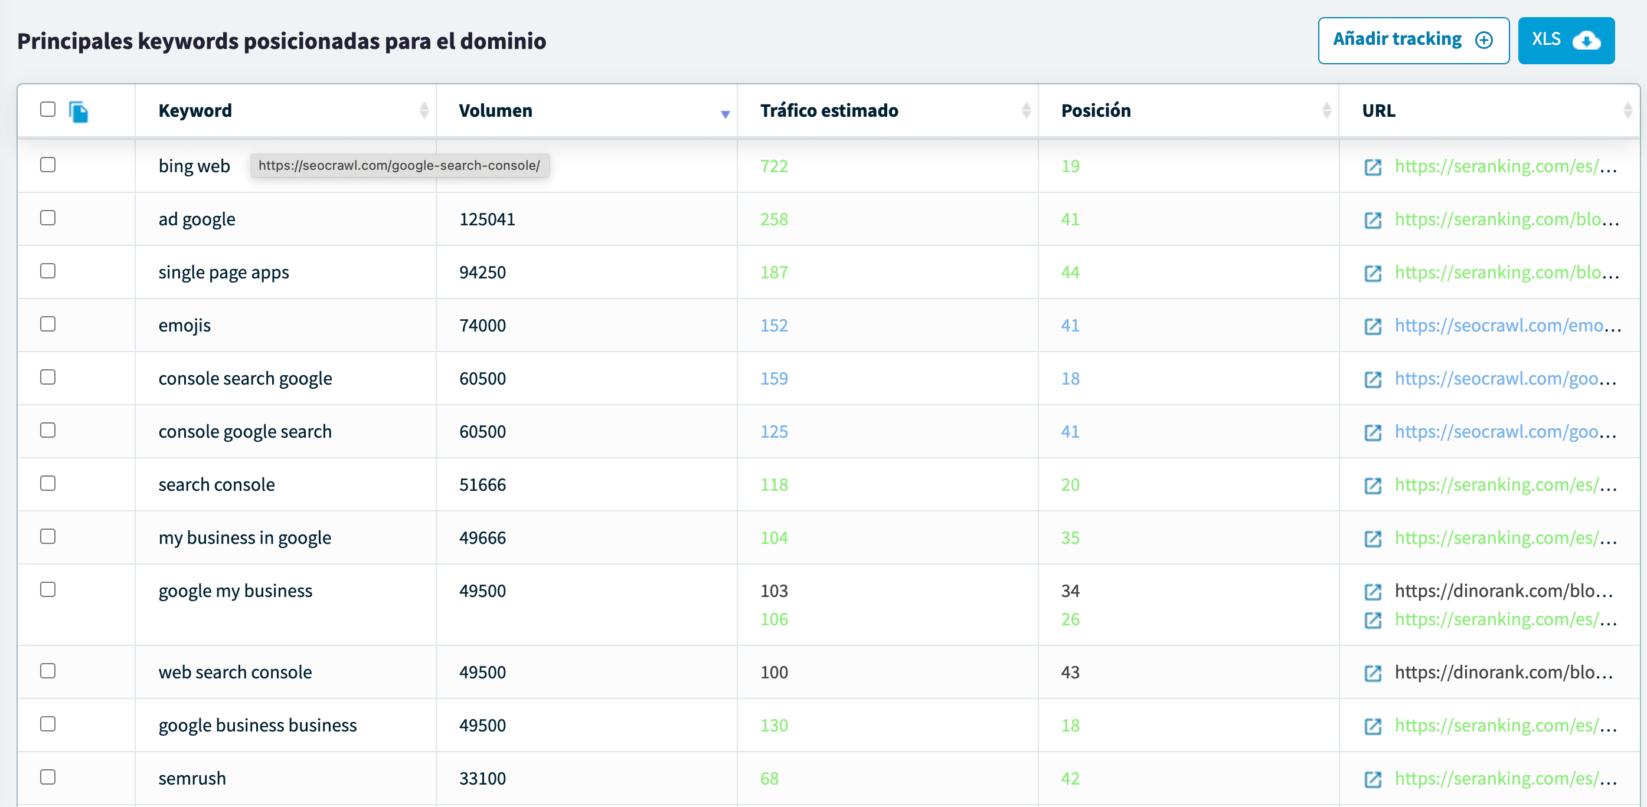Select checkbox for google my business row
This screenshot has width=1647, height=807.
(x=48, y=589)
